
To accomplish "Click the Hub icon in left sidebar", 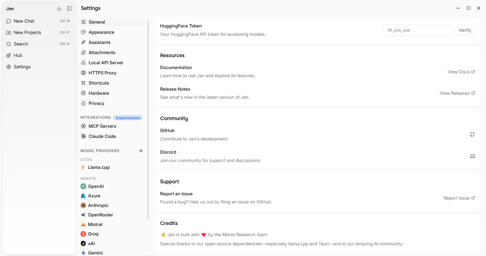I will 9,55.
